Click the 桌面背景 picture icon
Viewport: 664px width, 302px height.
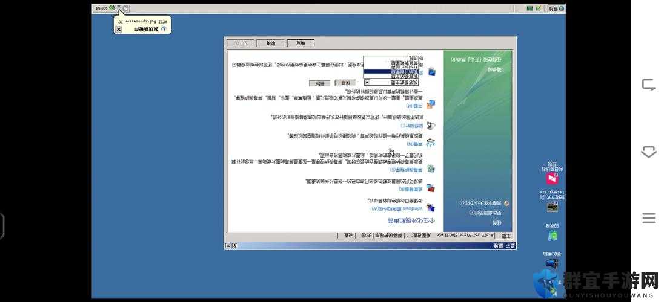pyautogui.click(x=431, y=188)
